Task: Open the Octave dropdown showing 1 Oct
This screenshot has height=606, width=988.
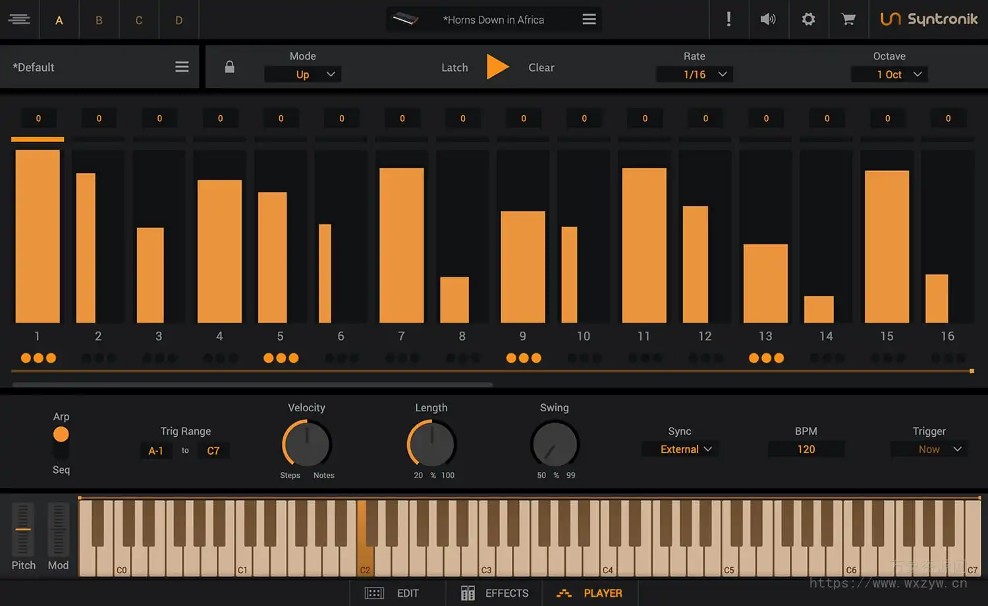Action: 889,74
